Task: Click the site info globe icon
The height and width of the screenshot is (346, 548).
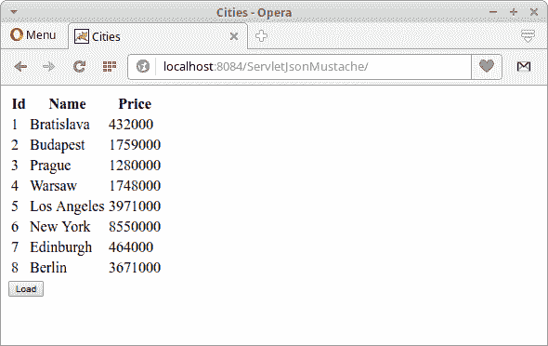Action: pos(143,66)
